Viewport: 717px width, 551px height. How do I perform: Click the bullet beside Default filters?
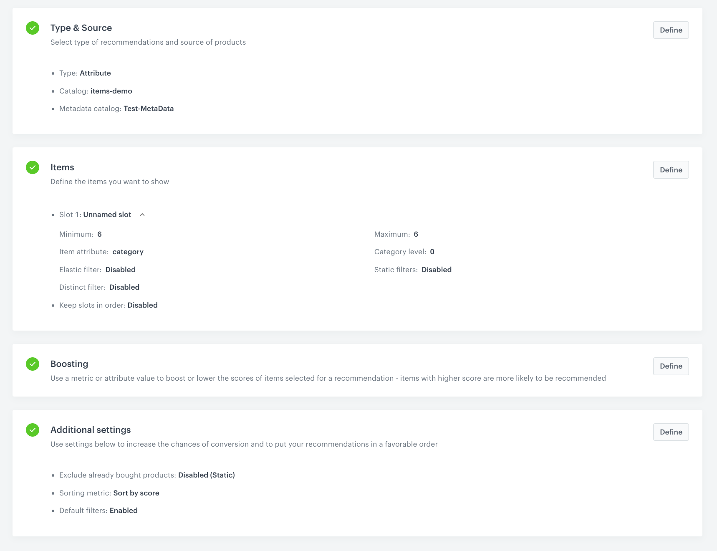click(53, 511)
